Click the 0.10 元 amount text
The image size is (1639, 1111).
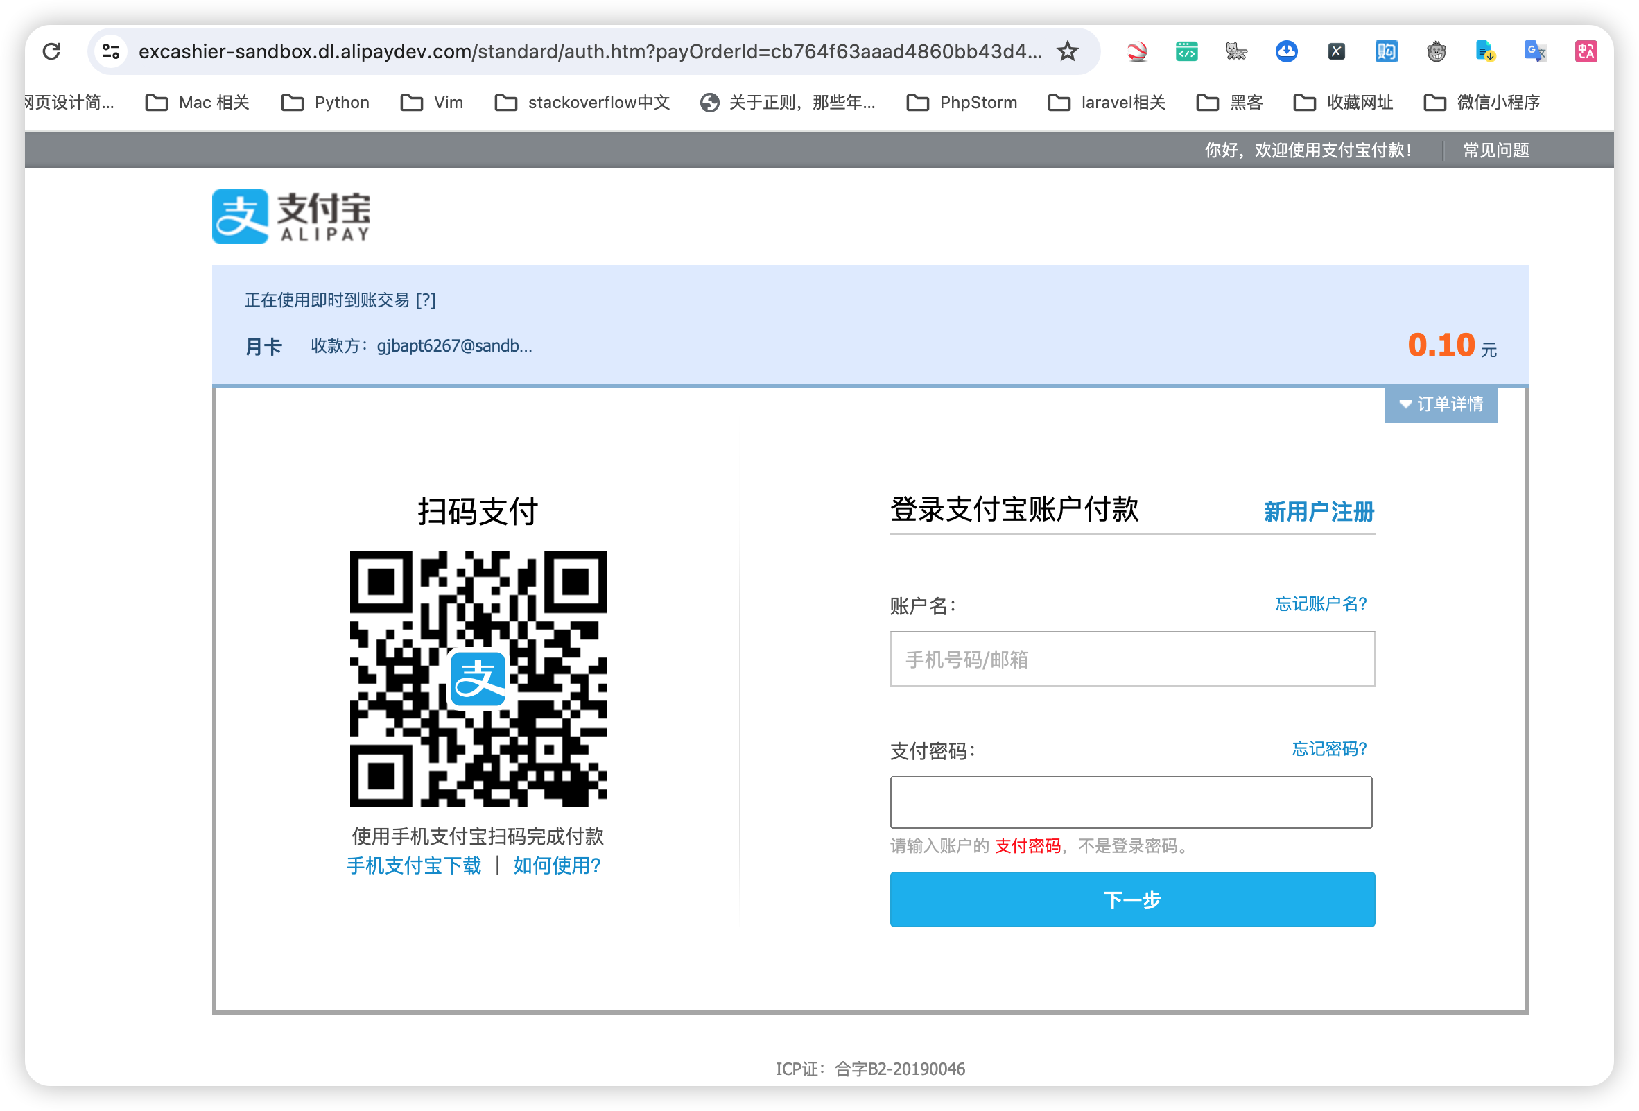click(1451, 345)
